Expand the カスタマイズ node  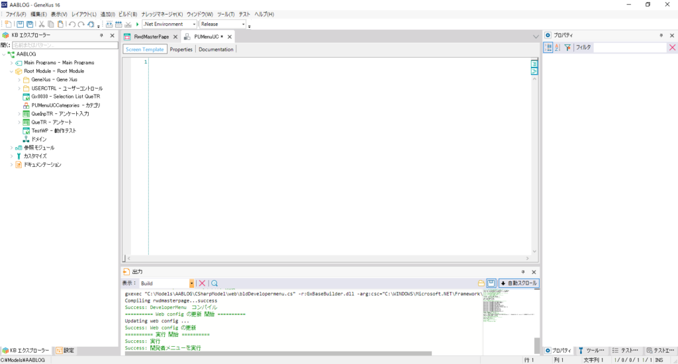(12, 156)
